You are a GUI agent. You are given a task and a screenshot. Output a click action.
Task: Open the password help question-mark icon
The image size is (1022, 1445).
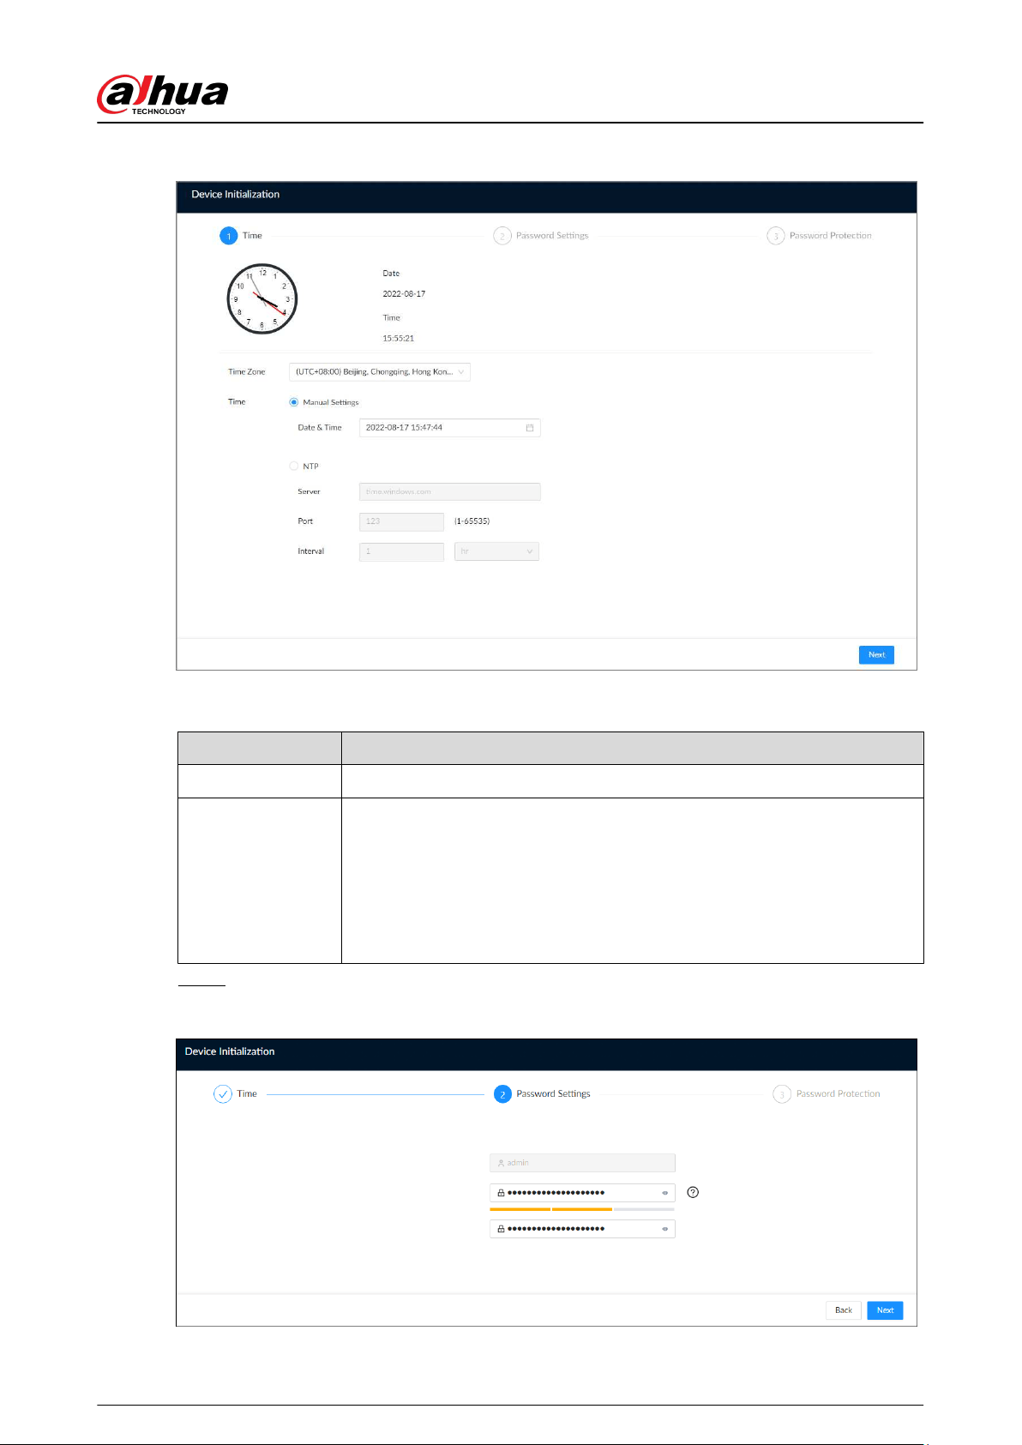[694, 1192]
